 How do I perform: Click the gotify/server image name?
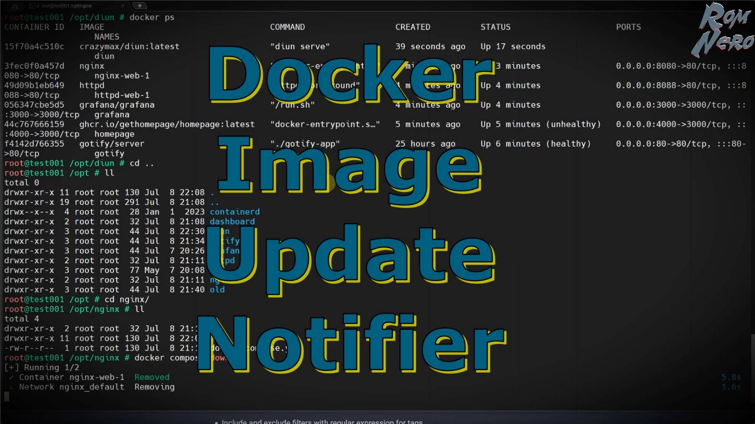click(112, 144)
